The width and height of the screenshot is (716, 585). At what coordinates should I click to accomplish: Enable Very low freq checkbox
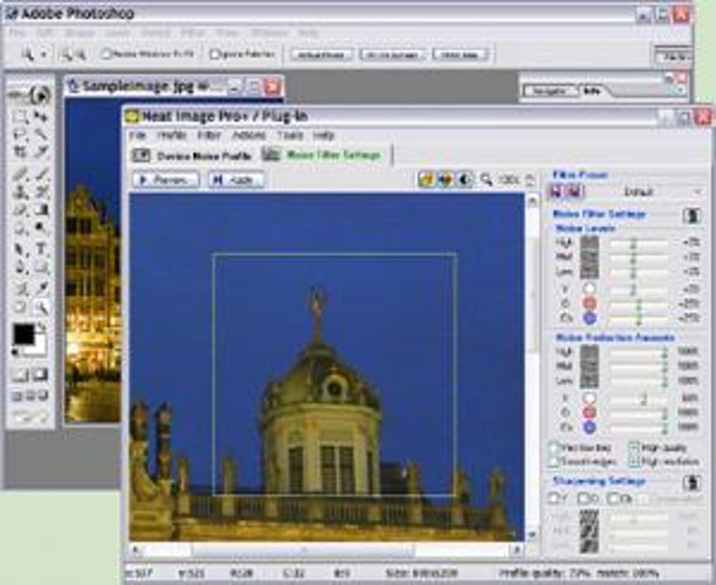555,448
